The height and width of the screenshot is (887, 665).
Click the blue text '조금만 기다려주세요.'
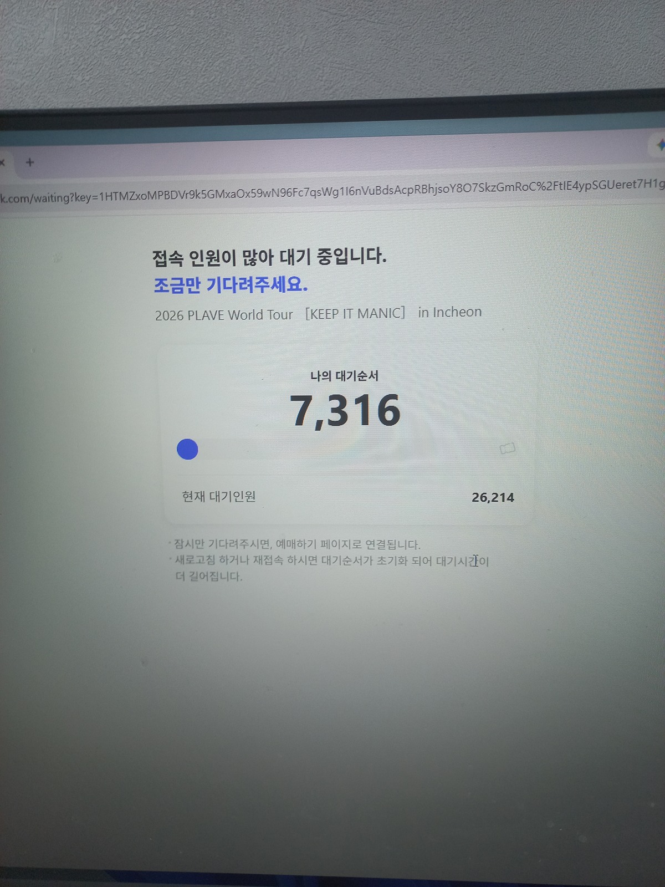(x=231, y=285)
